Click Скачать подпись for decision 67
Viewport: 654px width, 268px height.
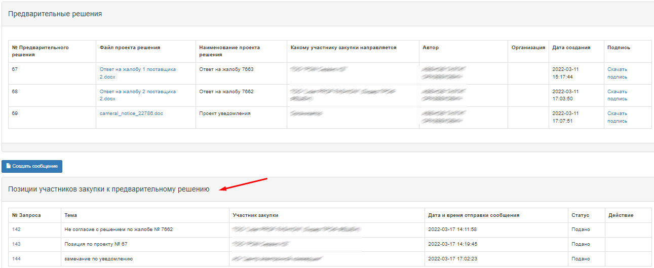tap(617, 73)
